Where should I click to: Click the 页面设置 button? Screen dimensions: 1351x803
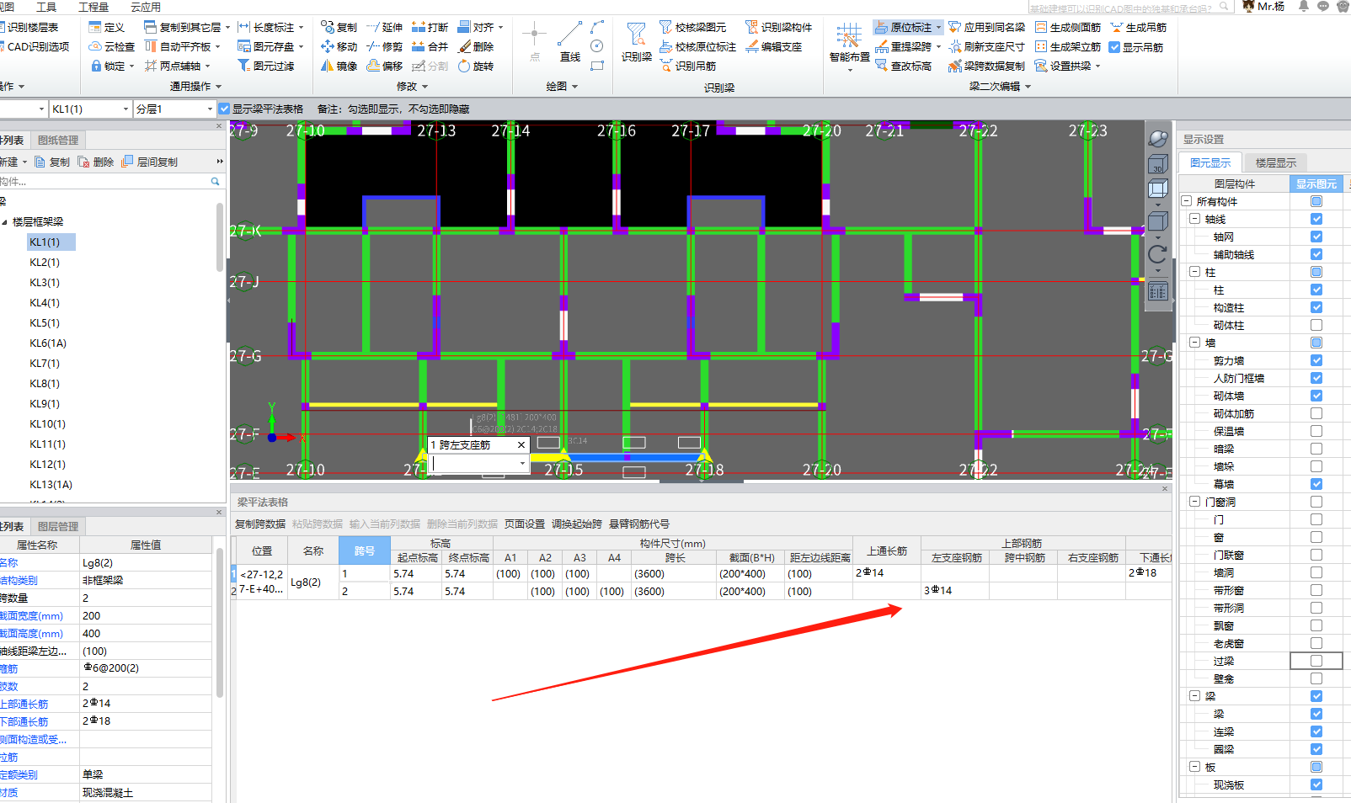point(525,524)
